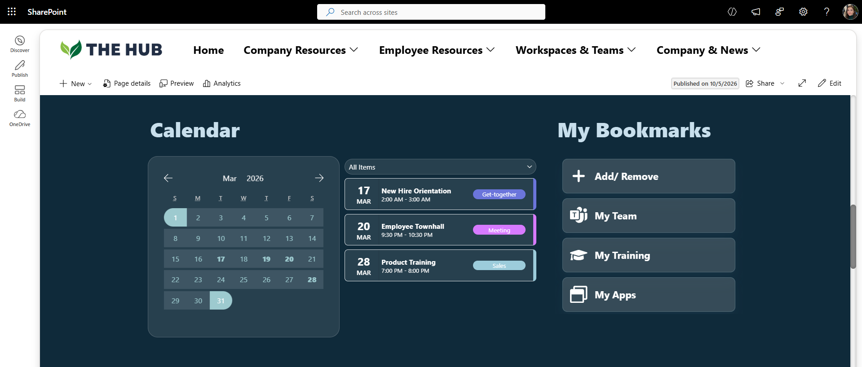The image size is (862, 367).
Task: Open the app launcher waffle icon
Action: (12, 12)
